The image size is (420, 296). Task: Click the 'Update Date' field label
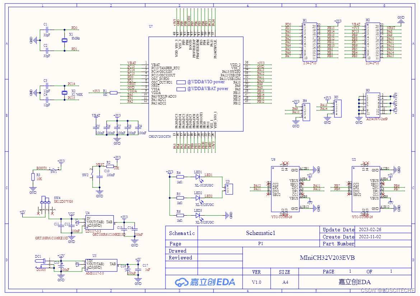(339, 230)
